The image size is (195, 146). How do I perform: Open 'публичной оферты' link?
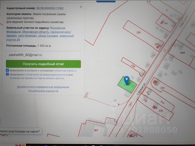(x=65, y=70)
